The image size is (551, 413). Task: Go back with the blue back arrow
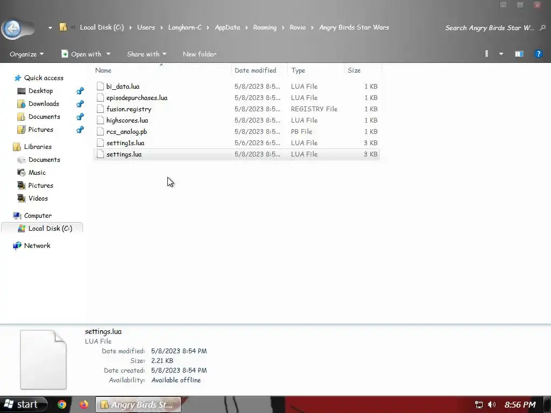point(13,29)
